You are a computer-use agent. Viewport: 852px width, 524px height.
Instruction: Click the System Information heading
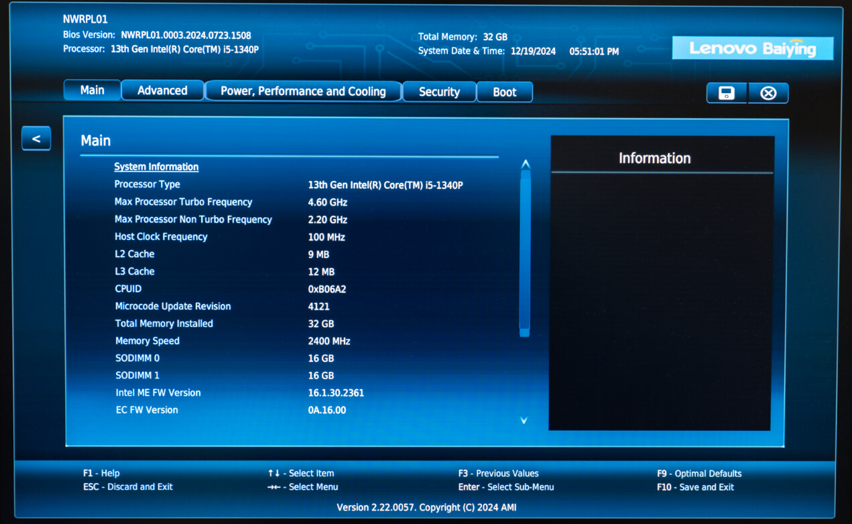click(x=156, y=167)
